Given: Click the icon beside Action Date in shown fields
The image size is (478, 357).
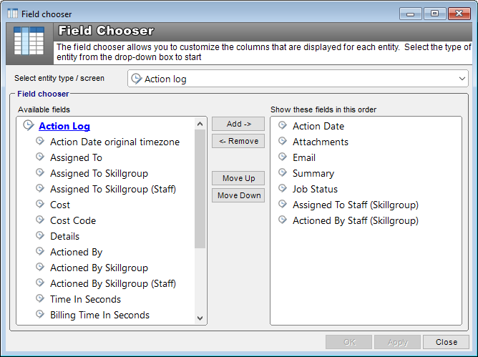Looking at the screenshot, I should tap(283, 125).
